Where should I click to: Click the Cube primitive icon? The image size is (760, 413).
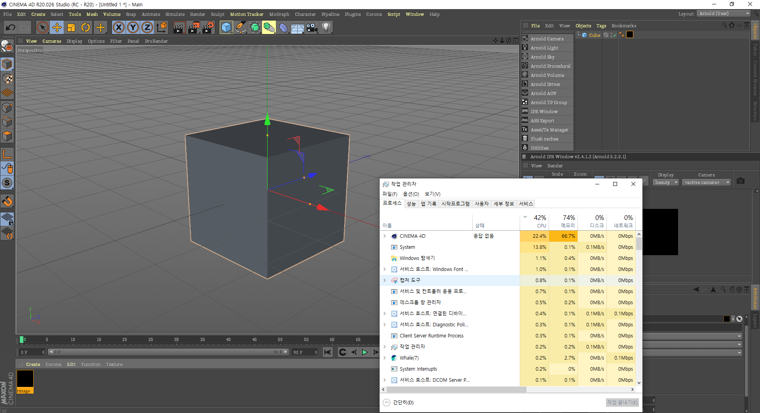click(226, 27)
